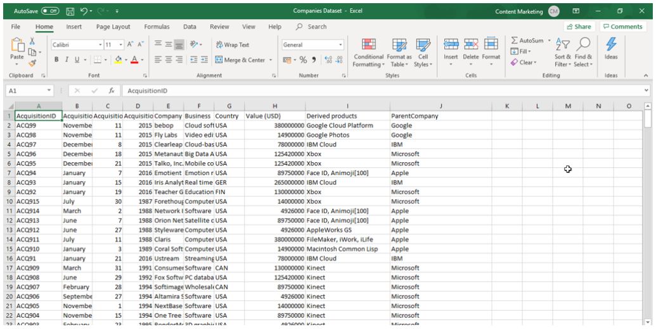Center cell text horizontally
The image size is (656, 329).
(169, 60)
